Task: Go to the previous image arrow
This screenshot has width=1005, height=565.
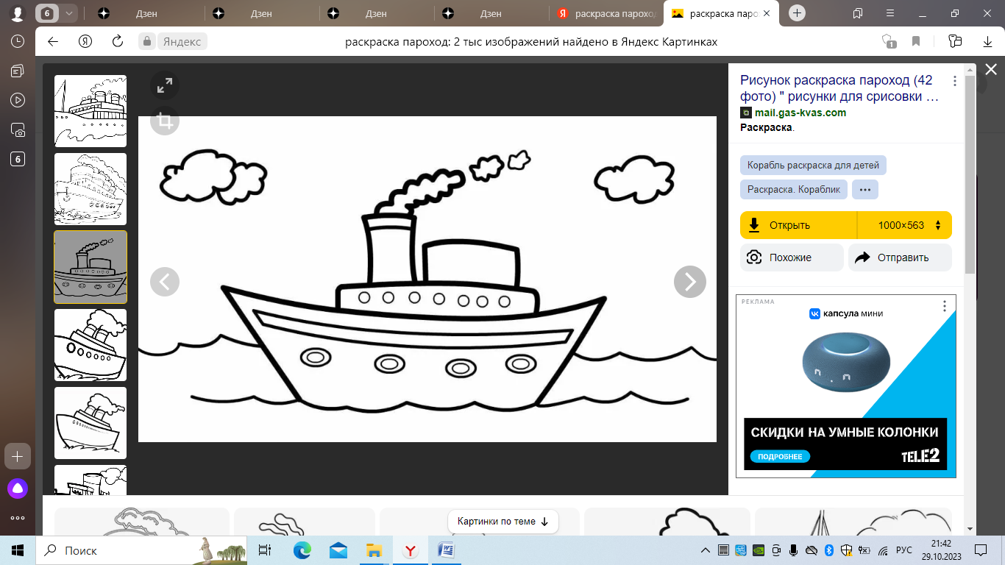Action: pyautogui.click(x=165, y=281)
